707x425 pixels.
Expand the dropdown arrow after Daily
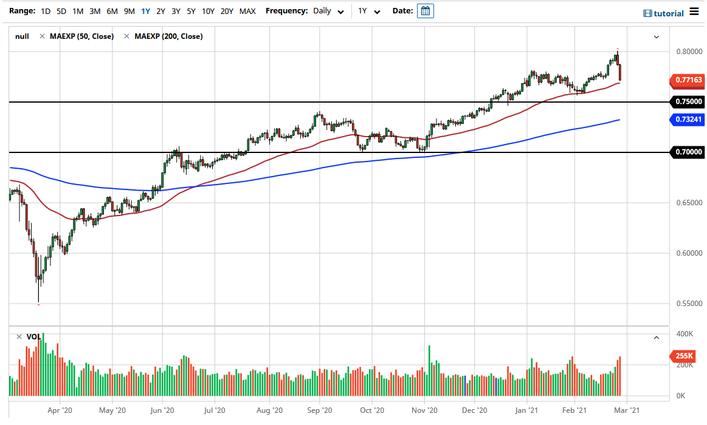341,12
